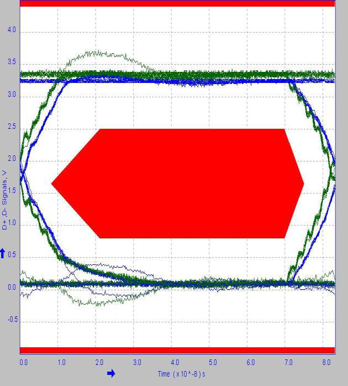Select the bottom red mask bar
Screen dimensions: 348x386
pos(177,350)
